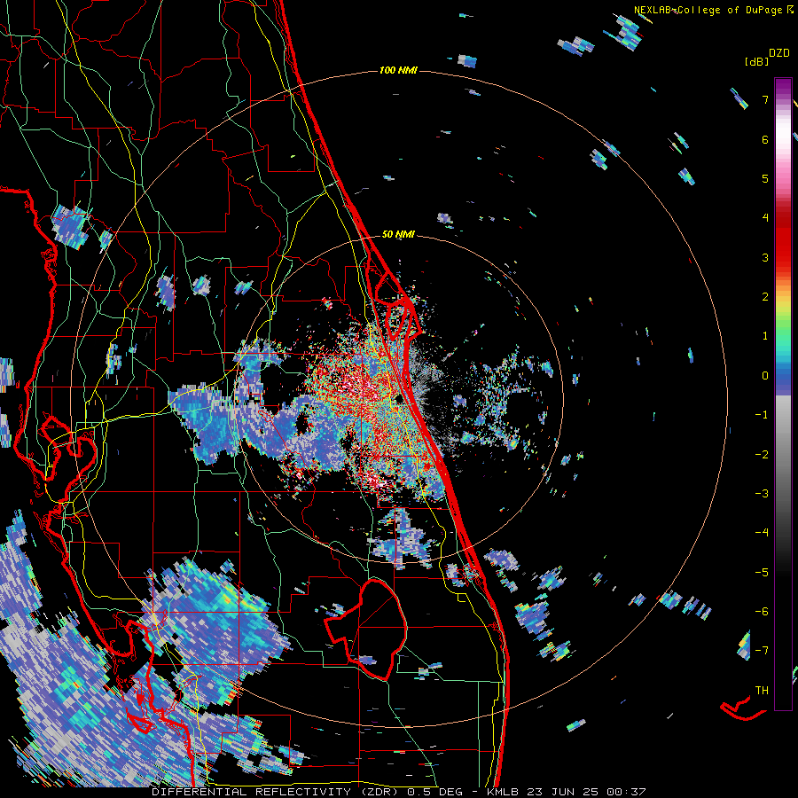Click the -3 value on the color scale
The height and width of the screenshot is (798, 798).
(762, 494)
